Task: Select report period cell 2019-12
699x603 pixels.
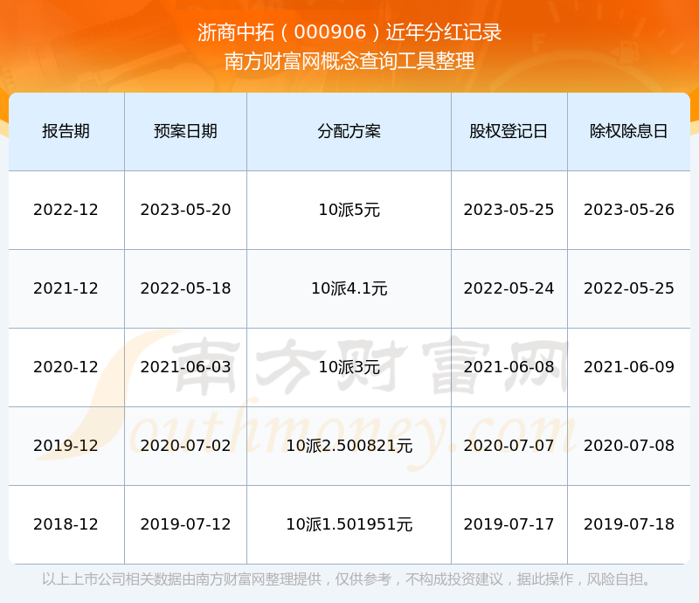Action: 66,445
